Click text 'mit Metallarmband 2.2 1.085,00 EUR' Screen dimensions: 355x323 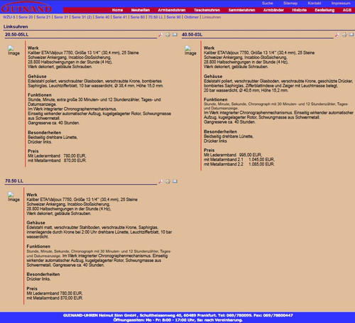click(x=239, y=164)
